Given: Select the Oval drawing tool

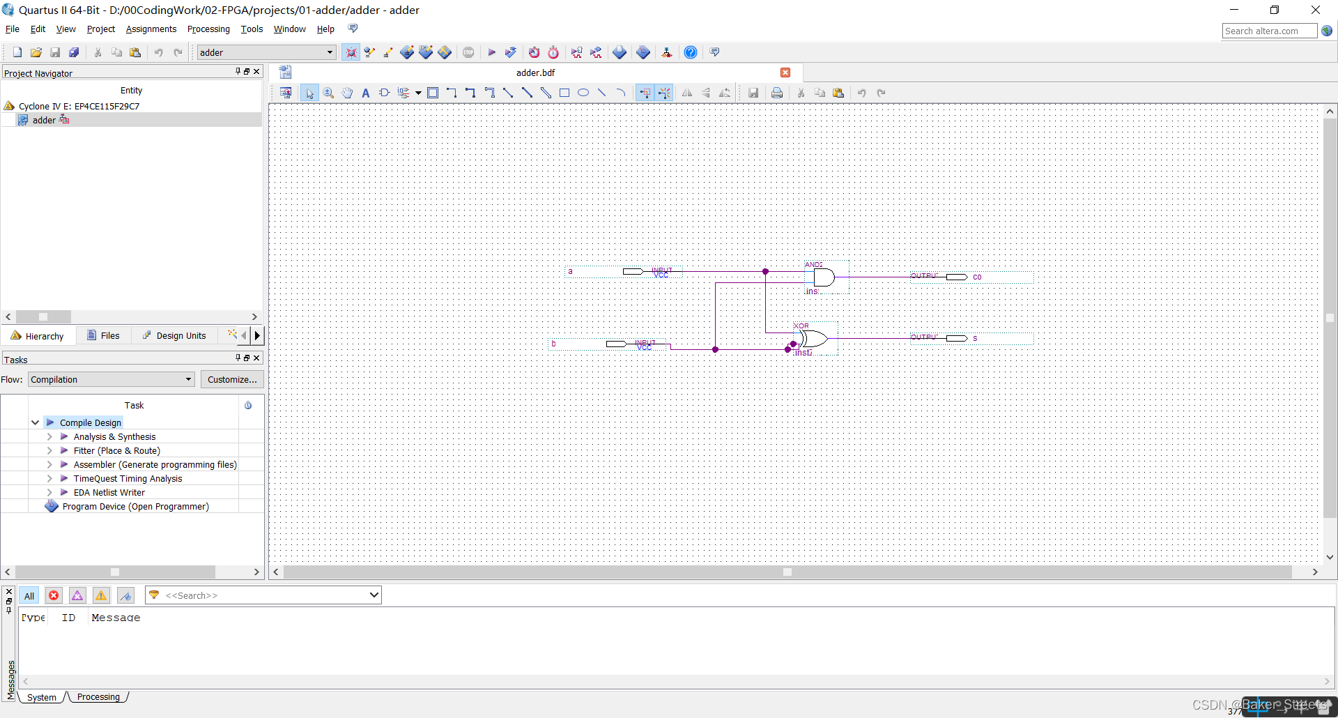Looking at the screenshot, I should 583,93.
